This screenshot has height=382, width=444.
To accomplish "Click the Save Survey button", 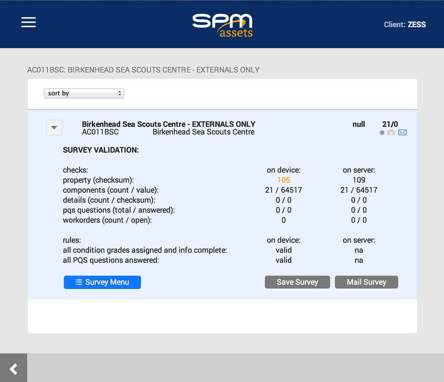I will 297,282.
